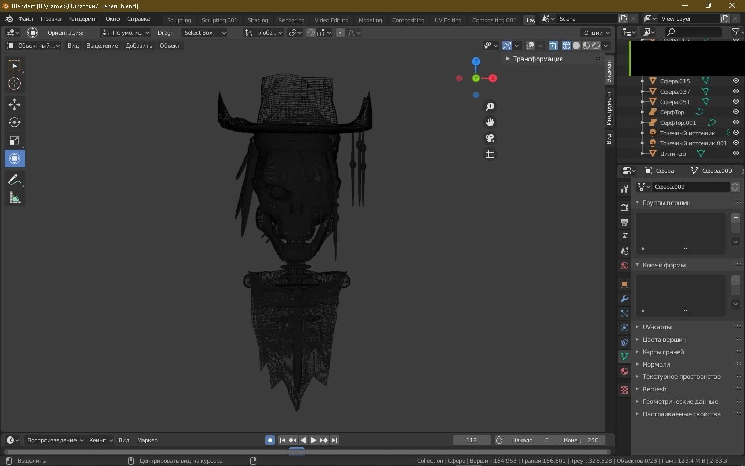745x466 pixels.
Task: Enable the Measure tool
Action: 14,197
